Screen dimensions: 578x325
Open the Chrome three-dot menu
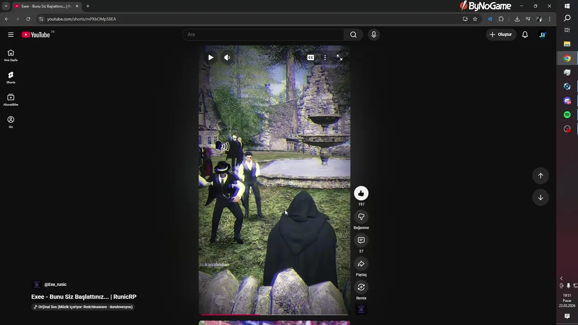tap(550, 19)
